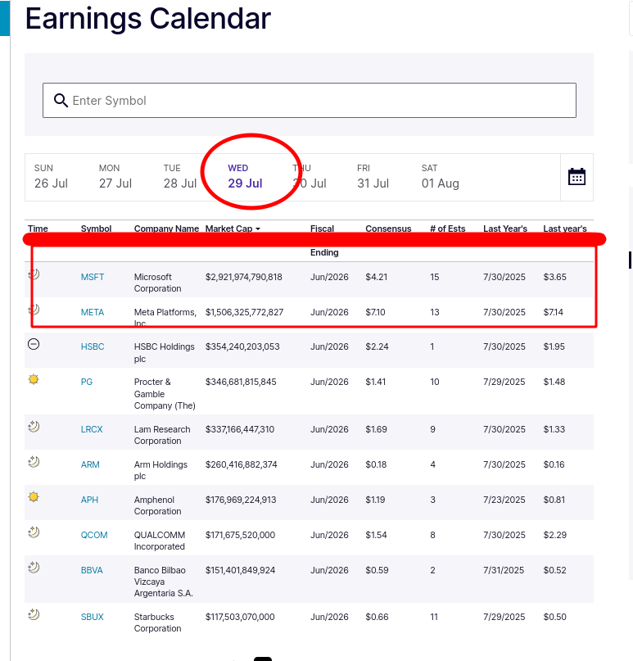Click the time-not-supplied icon for HSBC
Viewport: 633px width, 661px height.
tap(34, 344)
